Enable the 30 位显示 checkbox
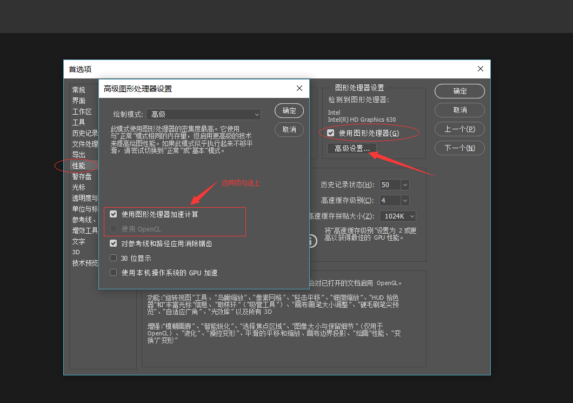 (114, 258)
